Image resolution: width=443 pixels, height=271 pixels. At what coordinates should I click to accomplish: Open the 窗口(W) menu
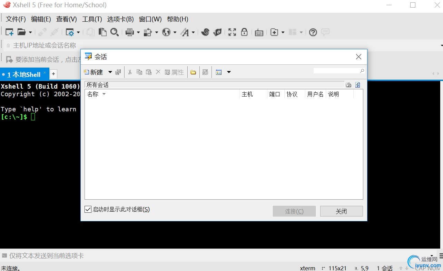tap(150, 19)
